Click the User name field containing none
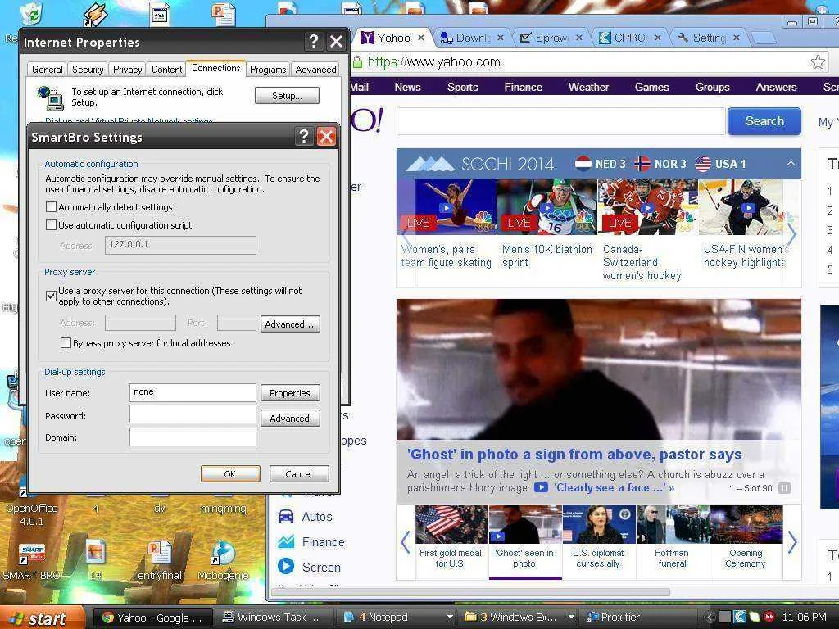The width and height of the screenshot is (839, 629). pyautogui.click(x=193, y=392)
